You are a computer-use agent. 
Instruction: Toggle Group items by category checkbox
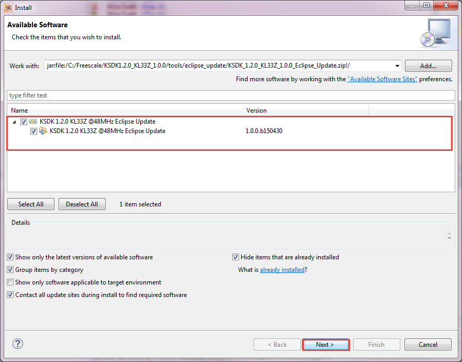[x=10, y=270]
